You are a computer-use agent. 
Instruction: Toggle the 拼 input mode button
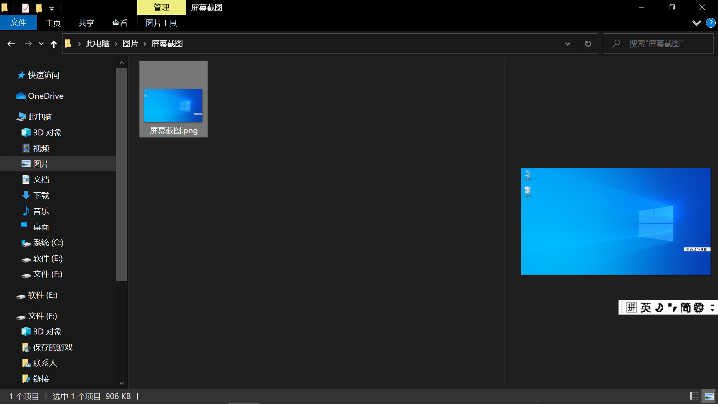tap(631, 307)
